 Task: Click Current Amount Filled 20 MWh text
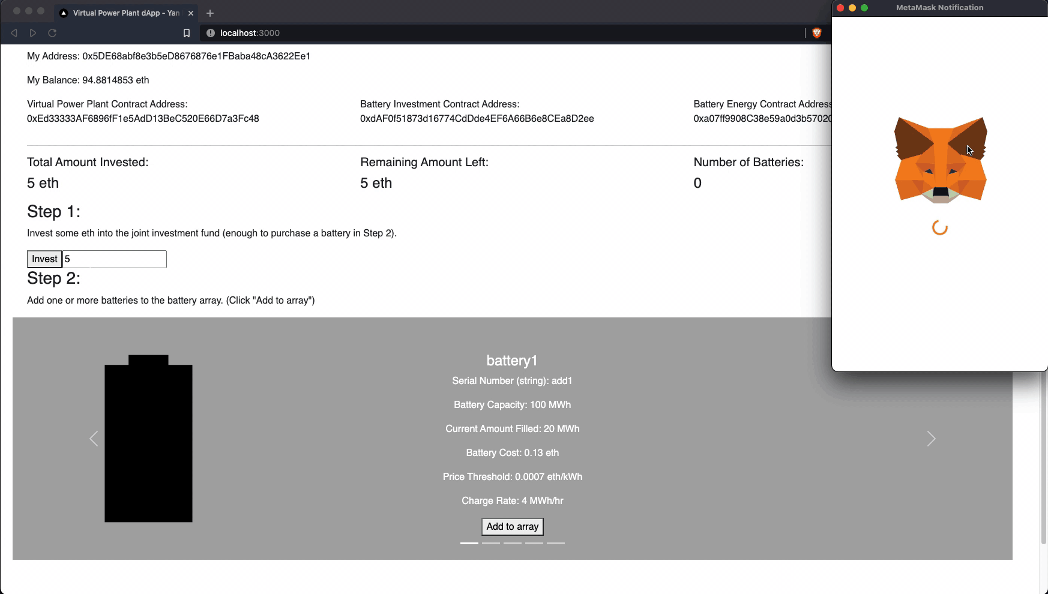[512, 429]
